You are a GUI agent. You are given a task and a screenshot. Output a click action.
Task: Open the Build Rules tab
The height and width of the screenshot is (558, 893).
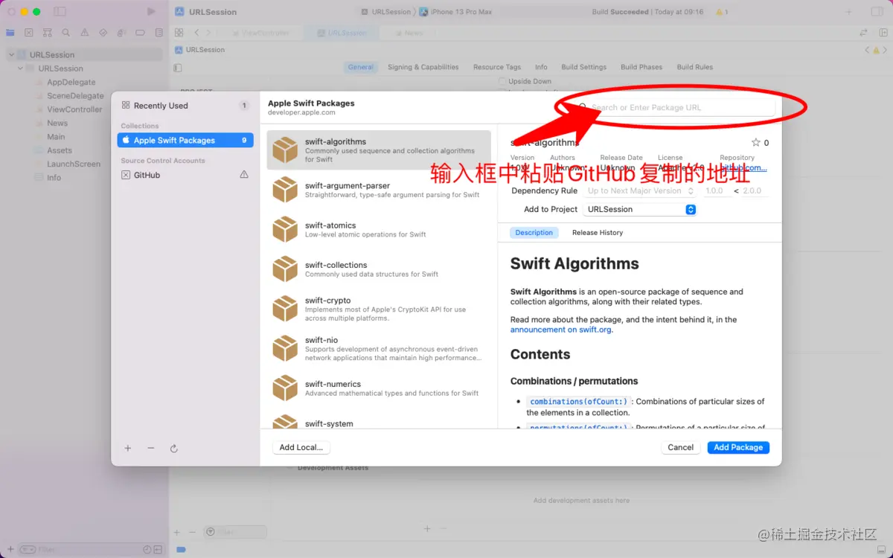tap(695, 67)
